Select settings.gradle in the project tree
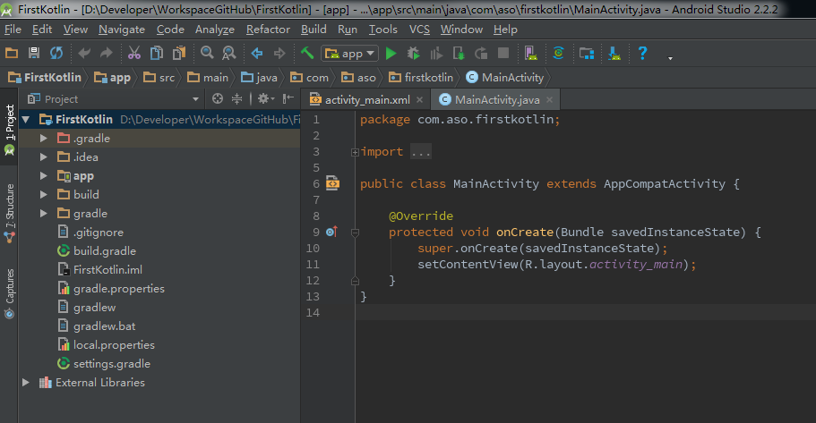The width and height of the screenshot is (816, 423). (112, 364)
